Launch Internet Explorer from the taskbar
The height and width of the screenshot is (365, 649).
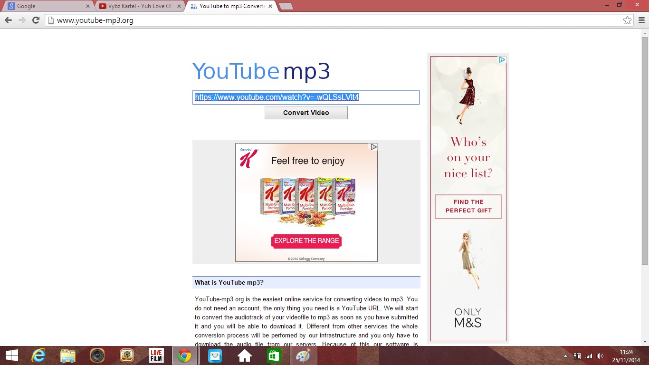(38, 355)
